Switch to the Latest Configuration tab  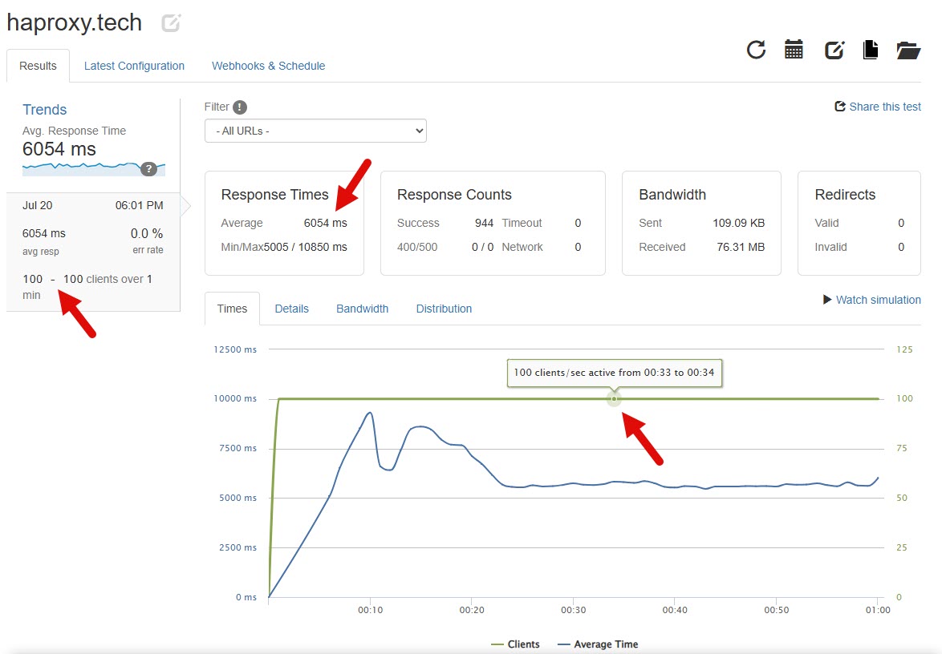pos(134,66)
